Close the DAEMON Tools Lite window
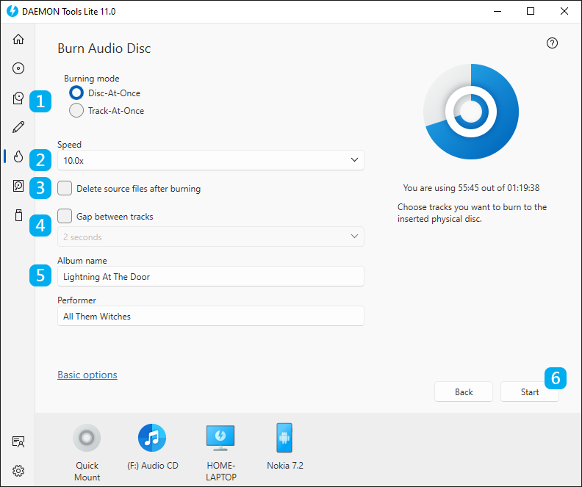This screenshot has width=582, height=487. [564, 11]
